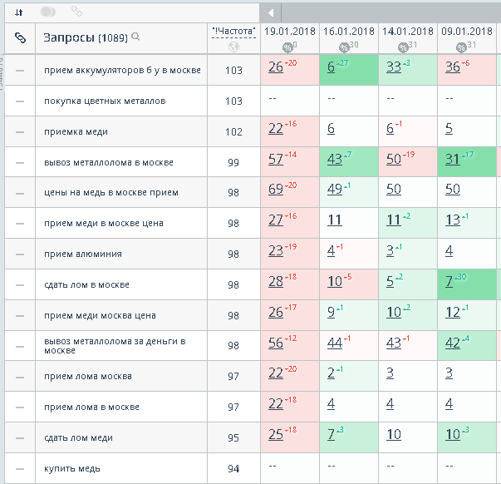Select the 16.01.2018 date column header
501x484 pixels.
[x=349, y=31]
